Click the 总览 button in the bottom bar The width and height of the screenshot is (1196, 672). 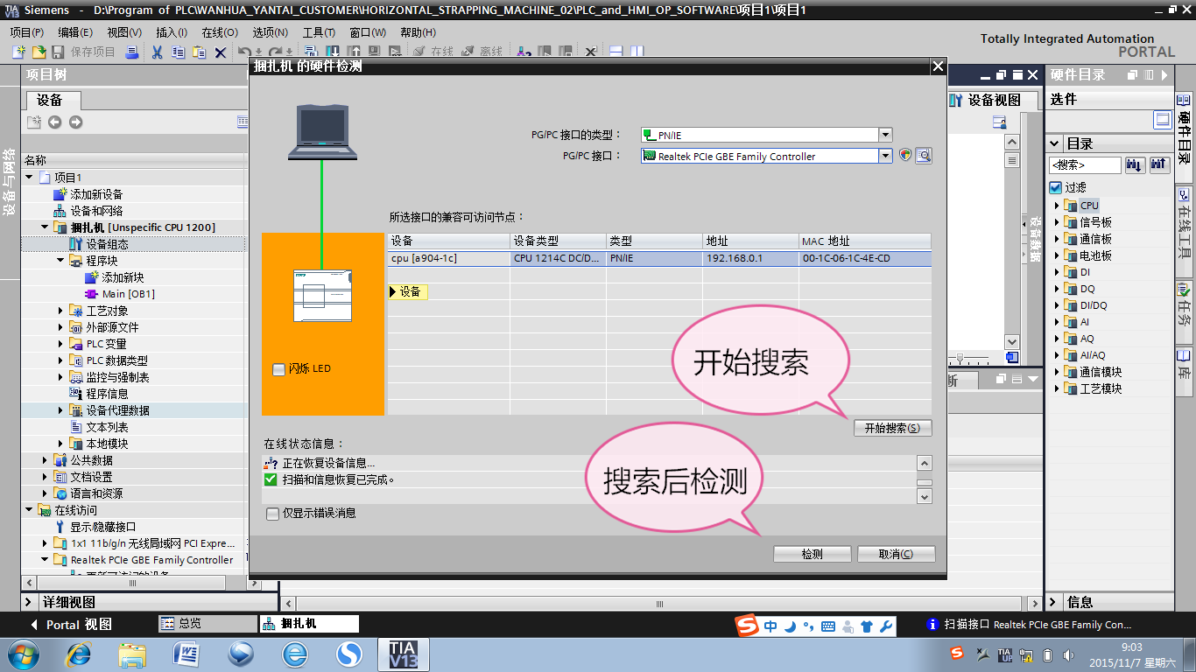[207, 624]
